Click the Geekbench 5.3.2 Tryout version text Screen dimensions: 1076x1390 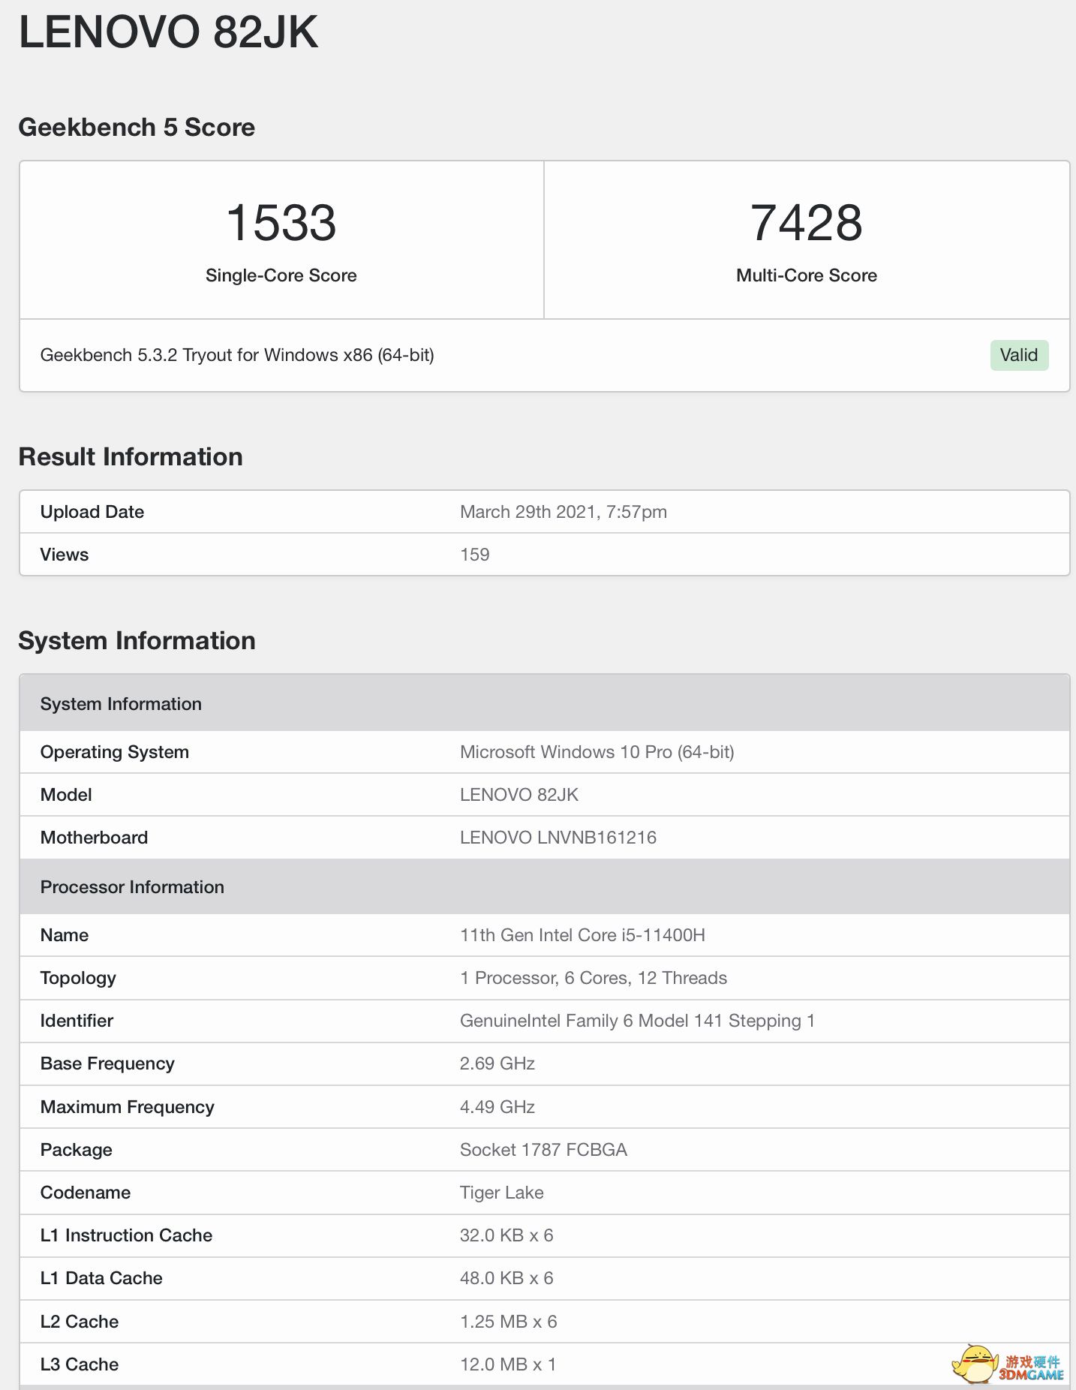(237, 355)
